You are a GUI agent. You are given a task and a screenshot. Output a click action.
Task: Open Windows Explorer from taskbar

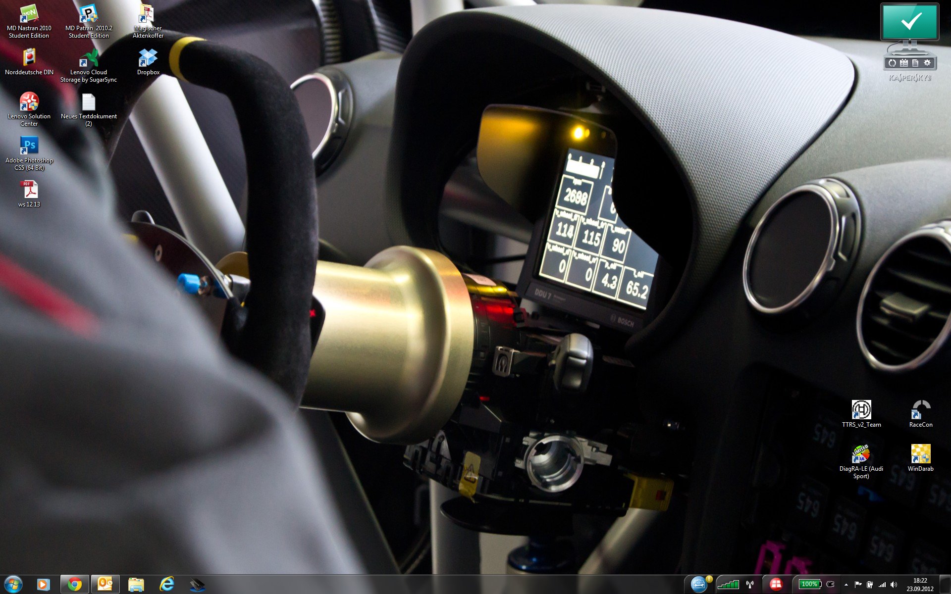point(136,585)
